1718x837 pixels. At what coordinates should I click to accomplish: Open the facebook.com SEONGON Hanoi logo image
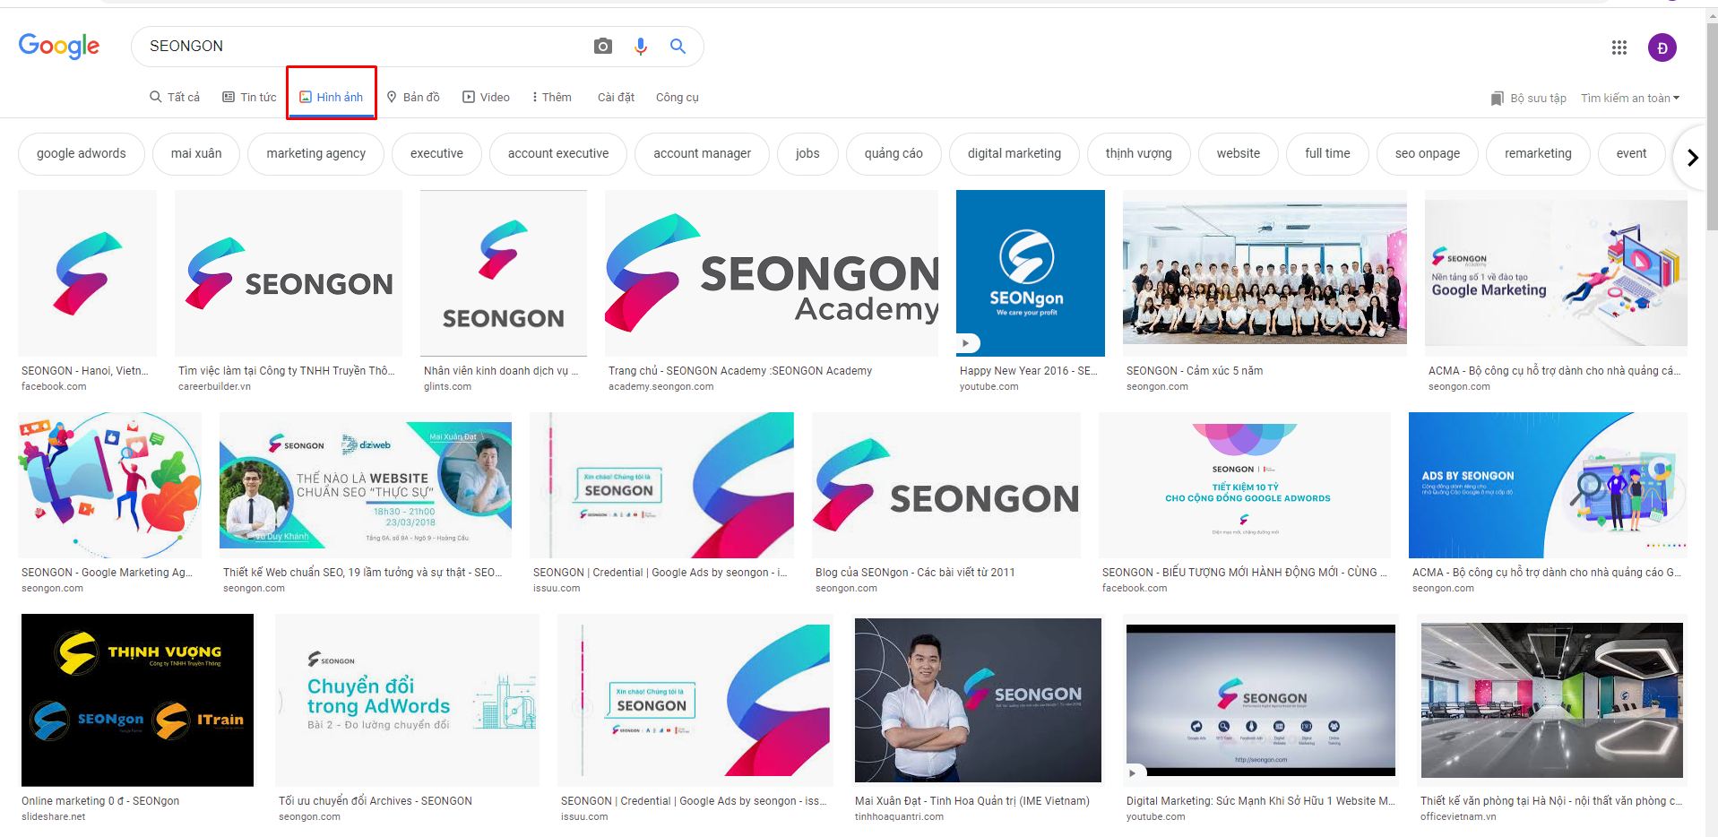(x=87, y=273)
